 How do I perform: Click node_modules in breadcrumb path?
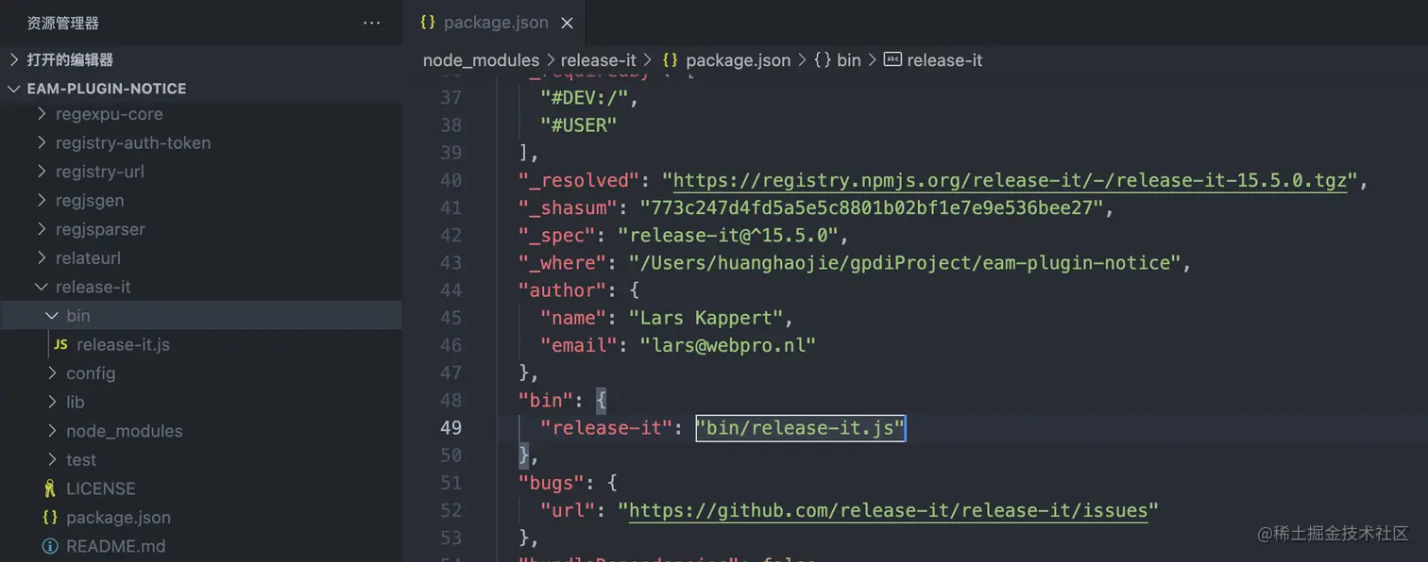pos(481,59)
